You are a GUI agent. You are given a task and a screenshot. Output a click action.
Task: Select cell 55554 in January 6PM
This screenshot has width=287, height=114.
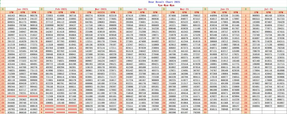click(22, 28)
